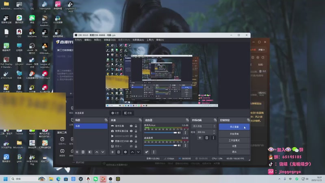Open source properties gear in Sources panel

point(126,152)
